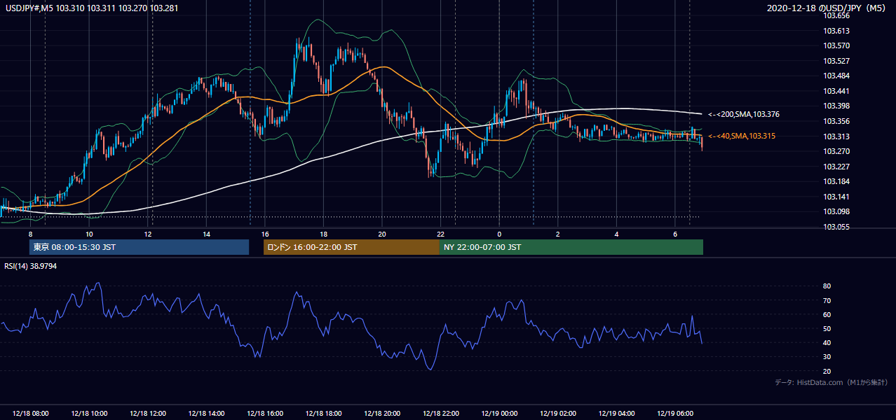Image resolution: width=896 pixels, height=420 pixels.
Task: Click the 40 SMA 103.315 label
Action: (742, 136)
